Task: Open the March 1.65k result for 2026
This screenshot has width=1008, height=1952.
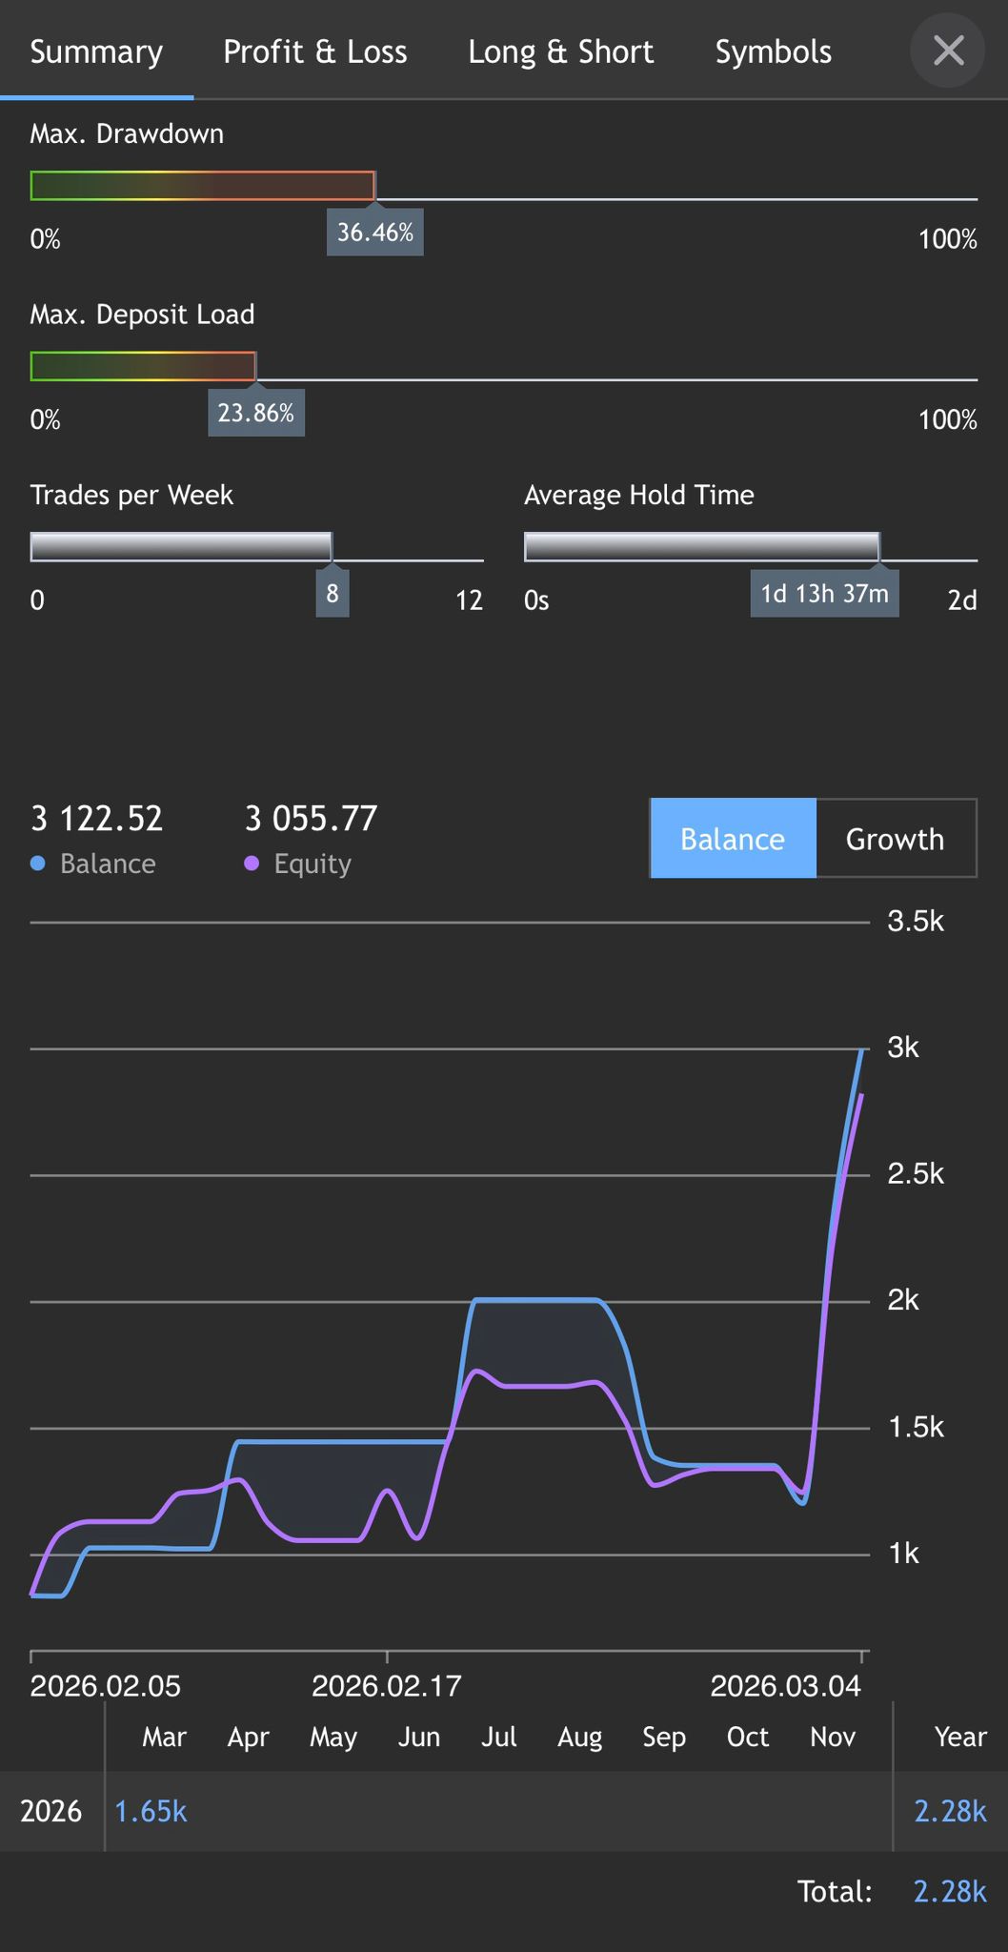Action: tap(149, 1811)
